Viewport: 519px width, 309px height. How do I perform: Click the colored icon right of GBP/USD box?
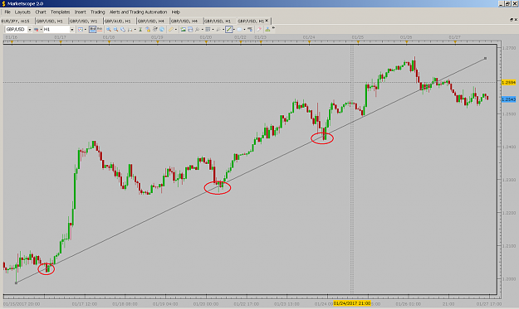(37, 29)
